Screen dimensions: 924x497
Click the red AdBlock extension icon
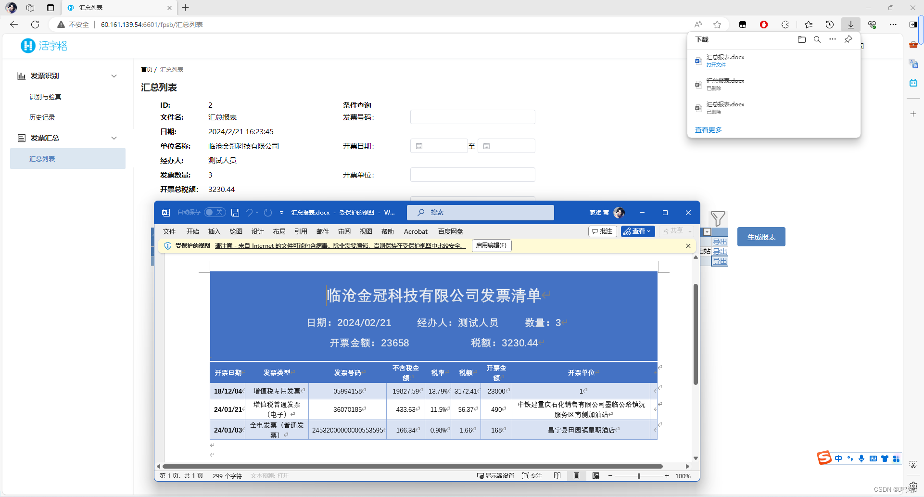pos(764,25)
